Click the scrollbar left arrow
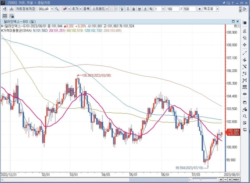 [x=2, y=180]
